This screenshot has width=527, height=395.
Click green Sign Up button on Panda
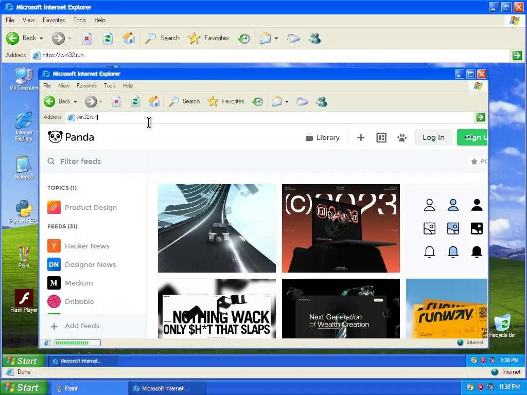coord(472,137)
